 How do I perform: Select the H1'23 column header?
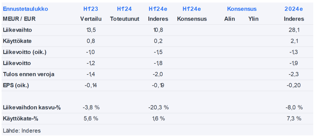coord(91,9)
